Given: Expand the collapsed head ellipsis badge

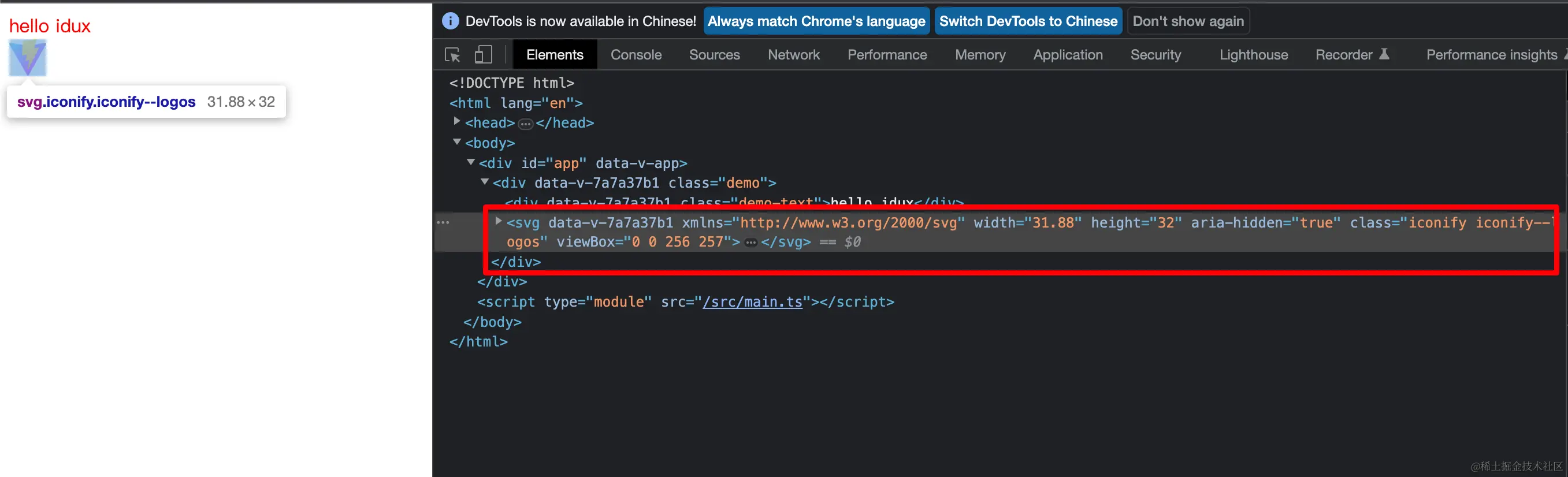Looking at the screenshot, I should pos(525,124).
